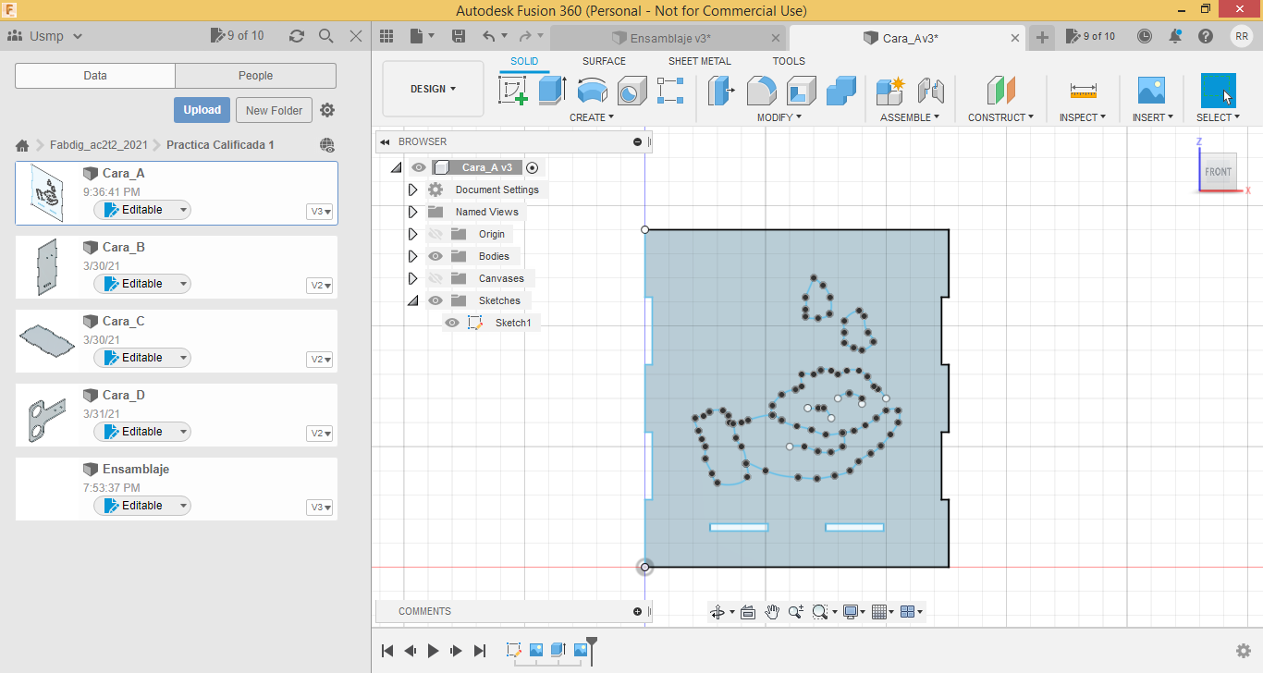Expand the Document Settings node
1263x673 pixels.
pyautogui.click(x=413, y=190)
